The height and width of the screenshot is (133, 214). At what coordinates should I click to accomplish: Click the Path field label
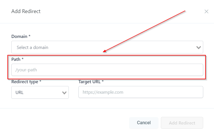coord(16,59)
